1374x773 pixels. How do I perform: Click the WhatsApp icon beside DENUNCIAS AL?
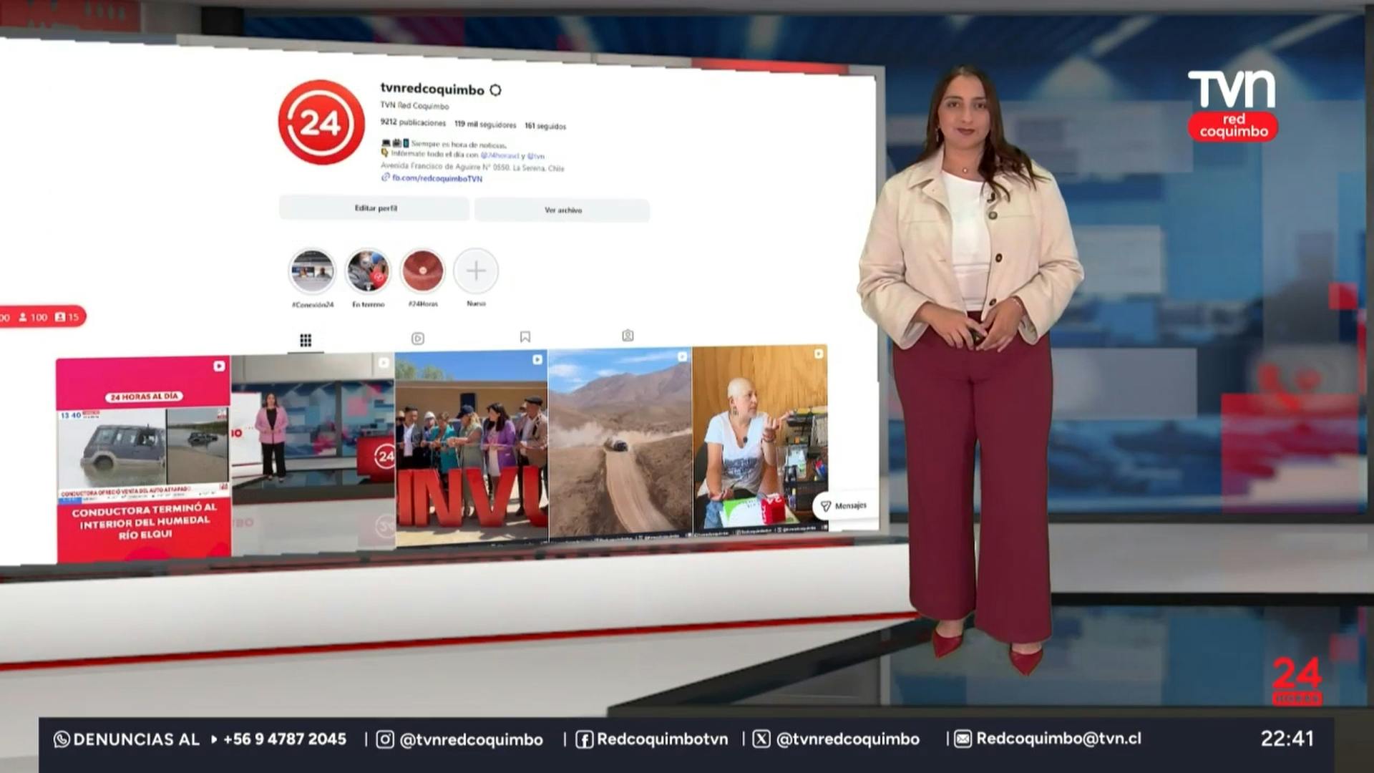coord(62,739)
